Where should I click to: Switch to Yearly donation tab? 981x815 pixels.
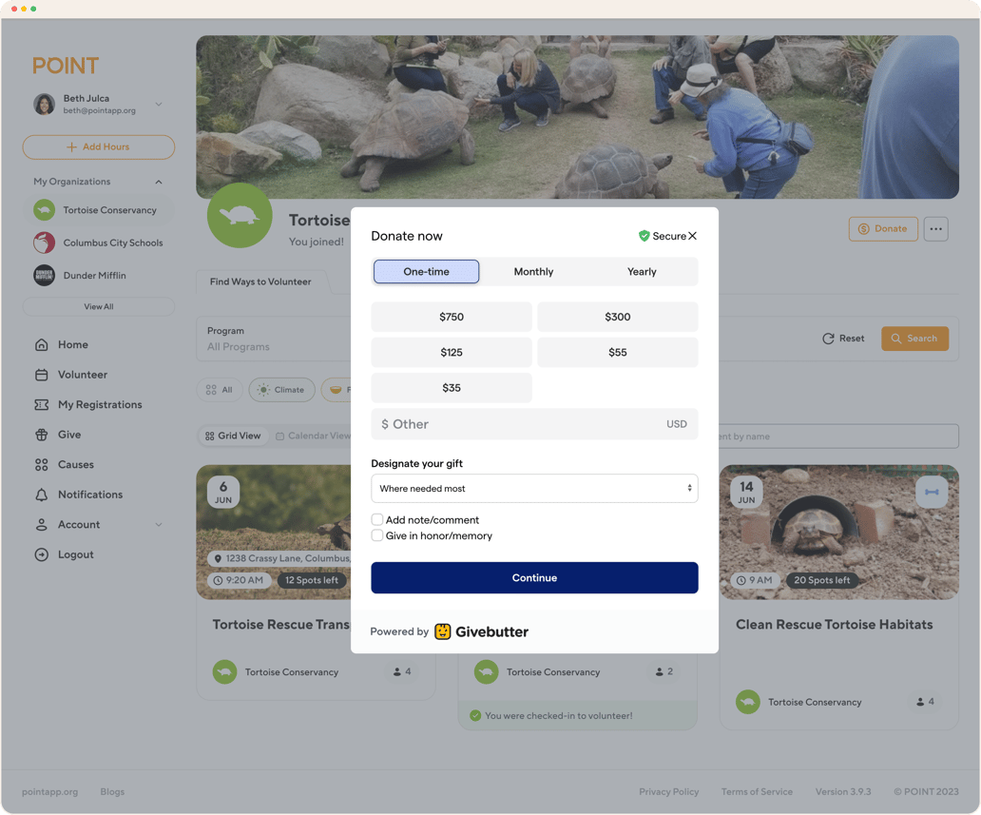[642, 272]
